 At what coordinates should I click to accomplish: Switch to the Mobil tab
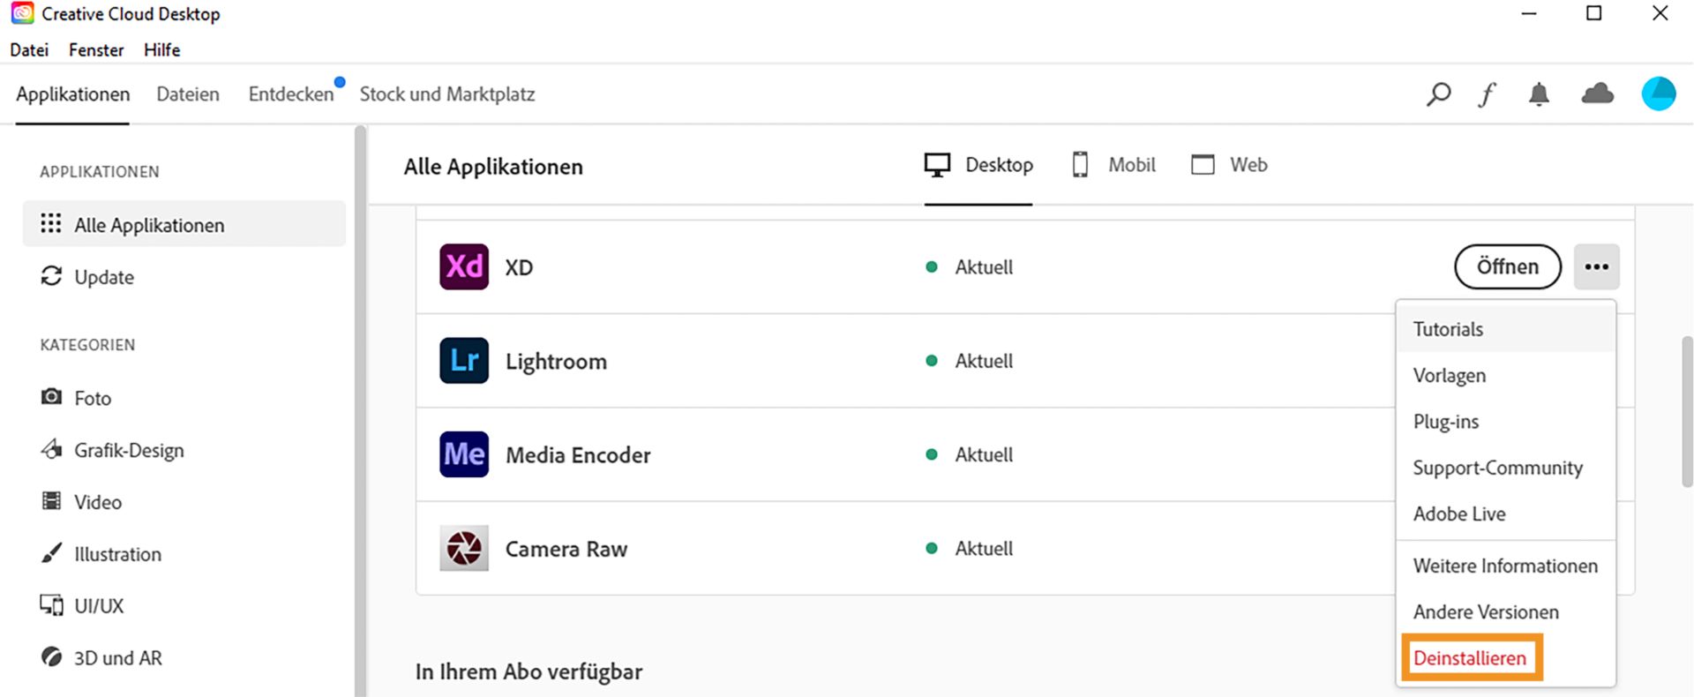(x=1113, y=165)
